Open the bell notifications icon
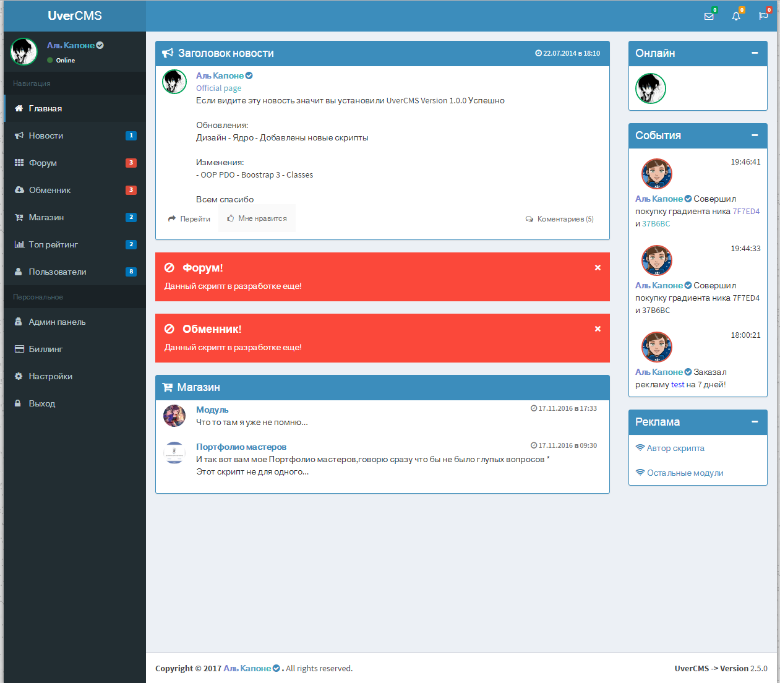This screenshot has width=780, height=683. click(736, 16)
